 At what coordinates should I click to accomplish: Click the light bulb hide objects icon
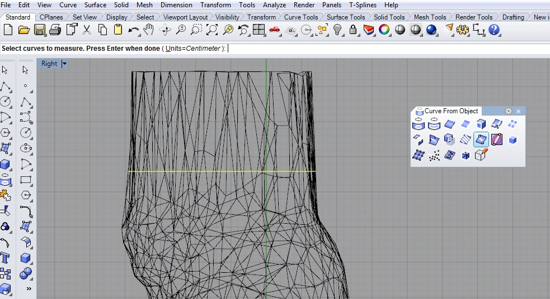pyautogui.click(x=337, y=30)
